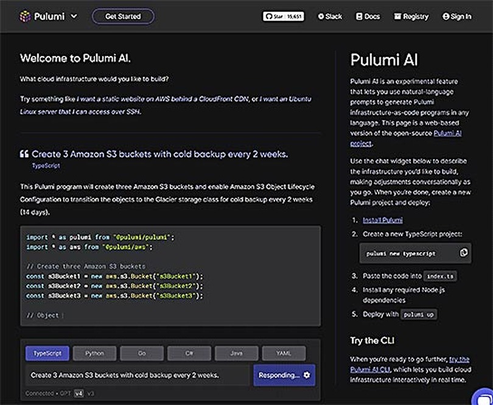Select the v3 GPT version toggle

pyautogui.click(x=91, y=393)
